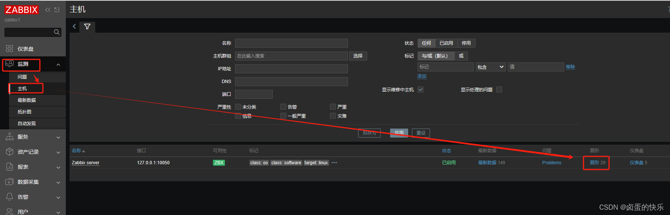This screenshot has width=670, height=215.
Task: Open the 包含 tag operator dropdown
Action: pos(491,67)
